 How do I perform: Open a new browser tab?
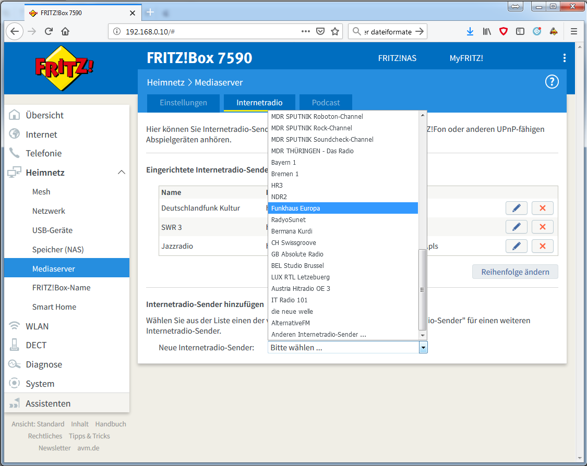150,13
